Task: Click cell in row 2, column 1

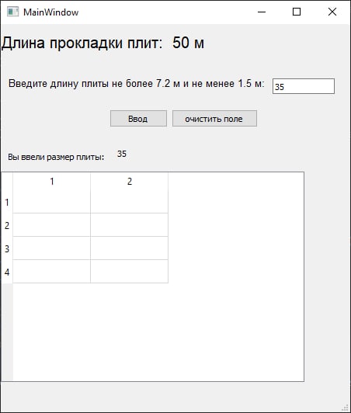Action: [52, 225]
